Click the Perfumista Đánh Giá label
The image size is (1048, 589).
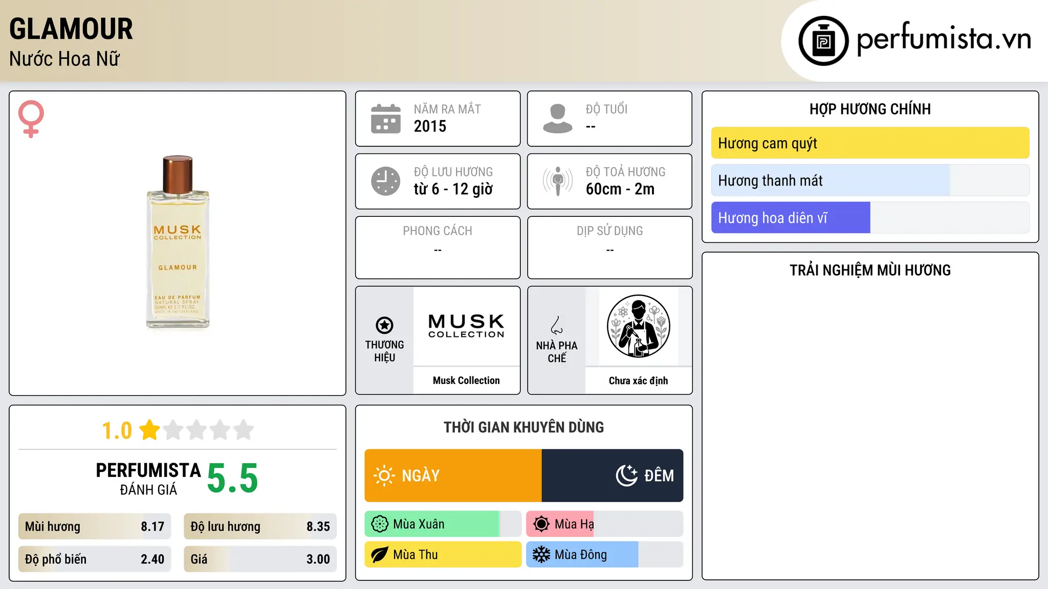click(x=148, y=479)
